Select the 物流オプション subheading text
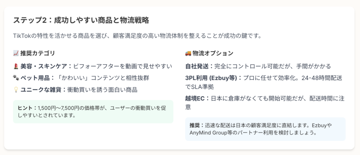The height and width of the screenshot is (155, 360). 213,54
